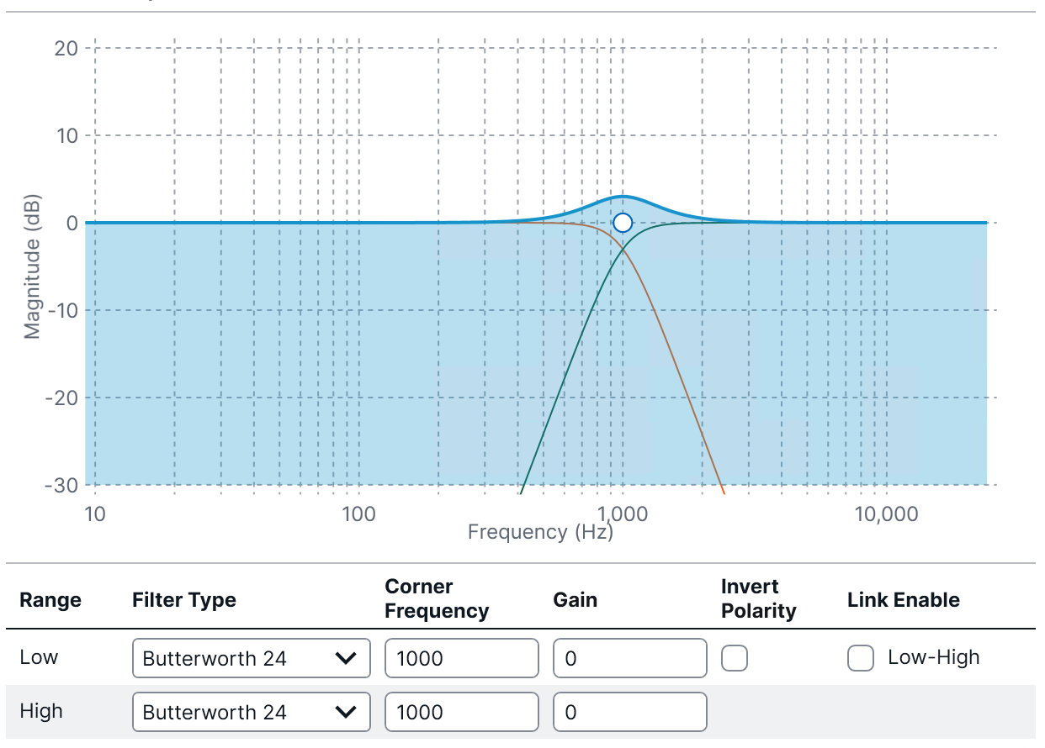Click the Filter Type column header
The image size is (1045, 748).
click(x=184, y=600)
